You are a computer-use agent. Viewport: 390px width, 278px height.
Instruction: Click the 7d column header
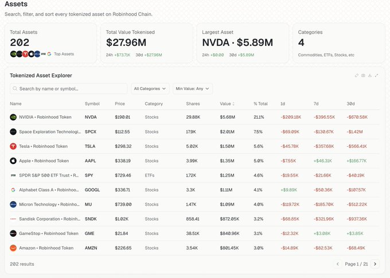316,104
